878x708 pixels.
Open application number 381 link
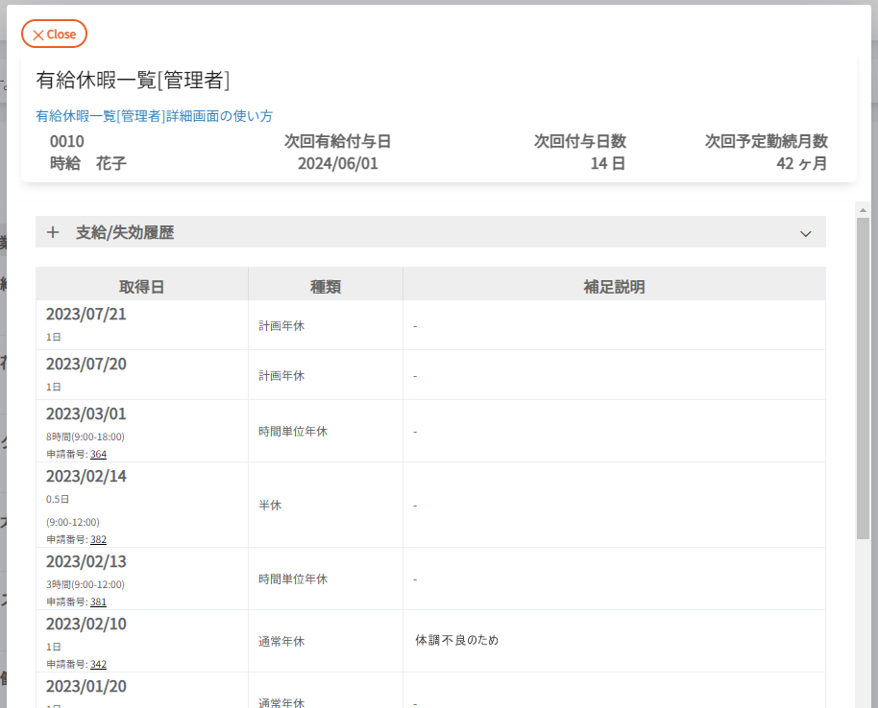98,602
